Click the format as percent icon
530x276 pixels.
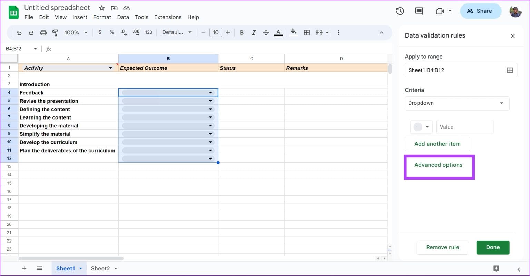click(x=112, y=32)
